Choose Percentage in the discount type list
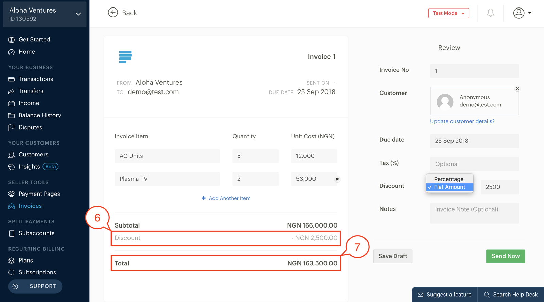Image resolution: width=544 pixels, height=302 pixels. pos(449,179)
